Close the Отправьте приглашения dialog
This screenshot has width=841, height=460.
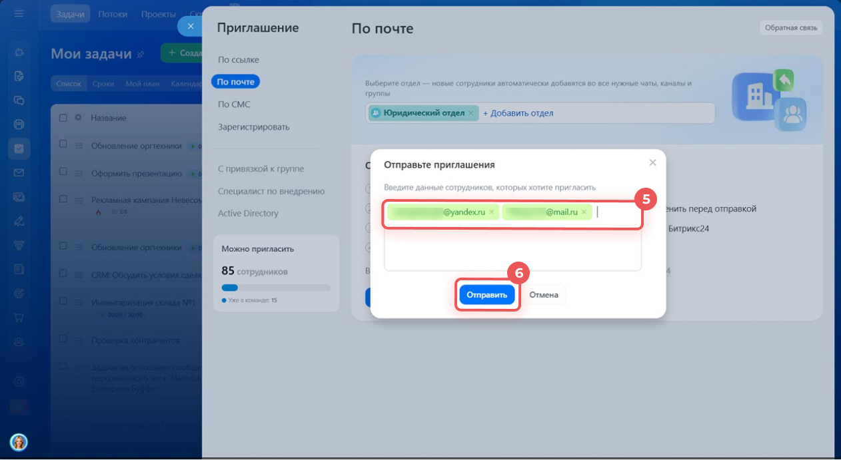pos(652,162)
